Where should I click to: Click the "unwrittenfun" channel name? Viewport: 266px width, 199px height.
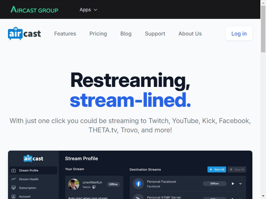pos(92,182)
